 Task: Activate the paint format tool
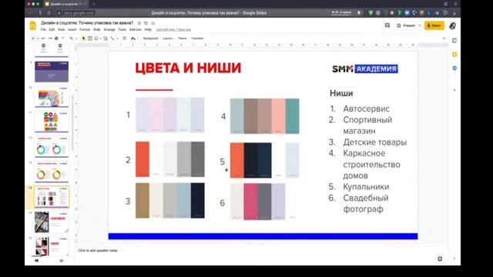click(62, 38)
